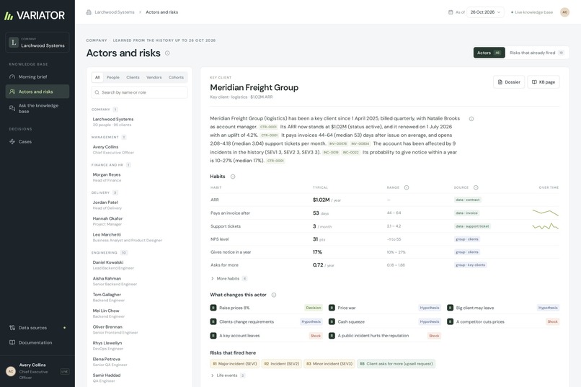This screenshot has height=387, width=581.
Task: Click the Support tickets sparkline
Action: click(x=546, y=226)
